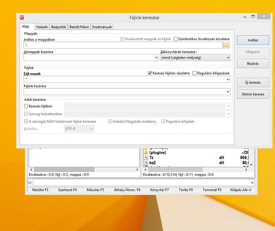Expand the Fájl maszk dropdown
This screenshot has height=231, width=275.
(x=228, y=80)
